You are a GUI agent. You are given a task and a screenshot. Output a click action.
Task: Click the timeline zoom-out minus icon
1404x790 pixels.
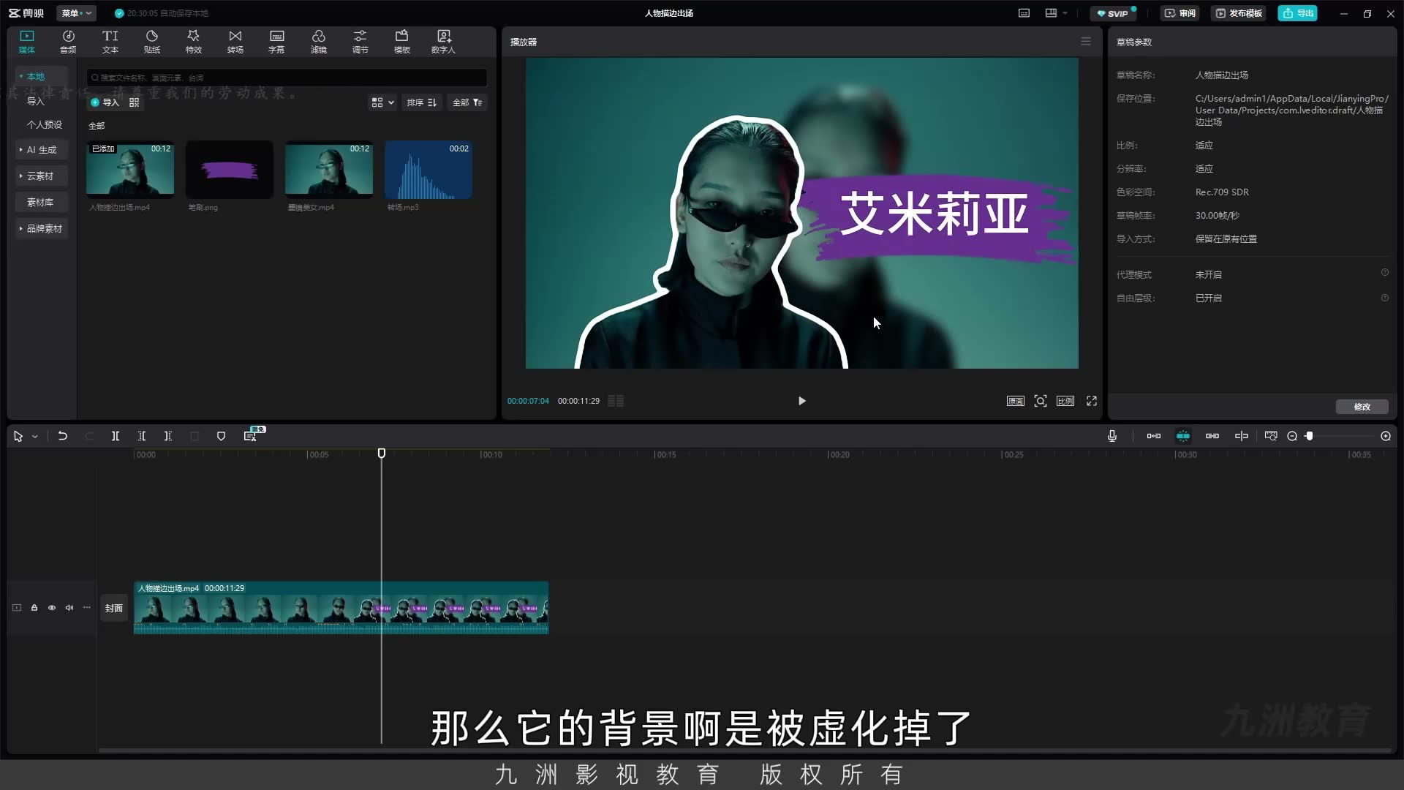[x=1292, y=436]
